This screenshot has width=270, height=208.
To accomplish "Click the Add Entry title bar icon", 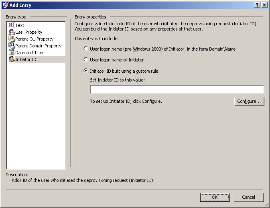I will 5,5.
